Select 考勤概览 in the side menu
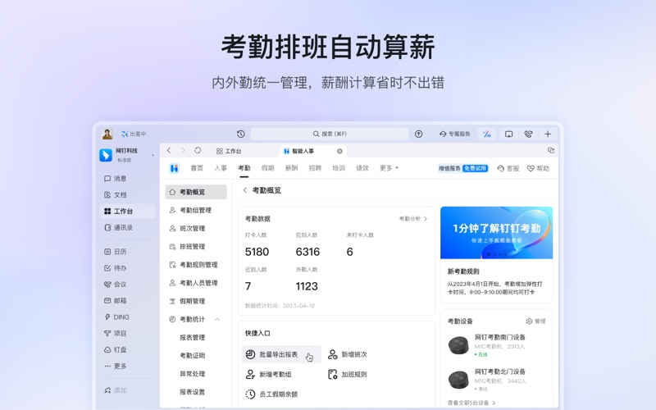656x410 pixels. pyautogui.click(x=196, y=192)
